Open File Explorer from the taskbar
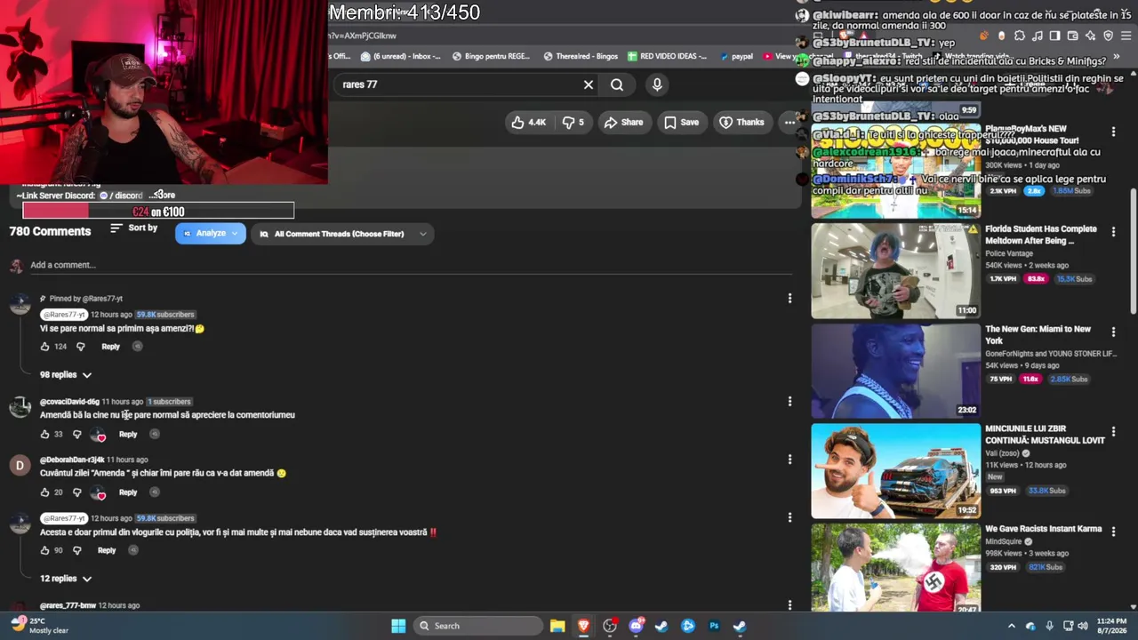 coord(557,626)
